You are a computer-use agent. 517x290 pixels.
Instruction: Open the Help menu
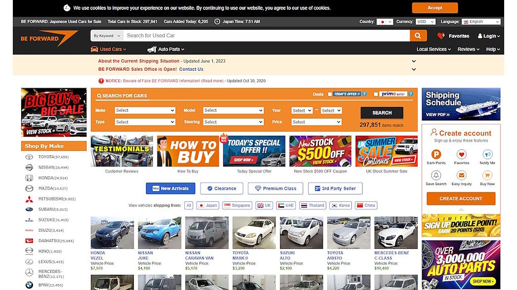[493, 49]
